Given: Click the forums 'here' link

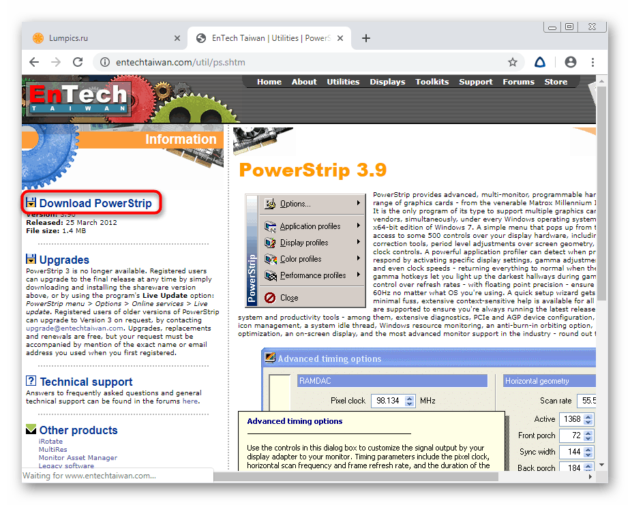Looking at the screenshot, I should (x=190, y=401).
